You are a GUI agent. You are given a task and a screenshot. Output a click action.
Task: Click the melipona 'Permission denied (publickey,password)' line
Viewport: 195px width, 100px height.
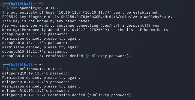[x=68, y=95]
